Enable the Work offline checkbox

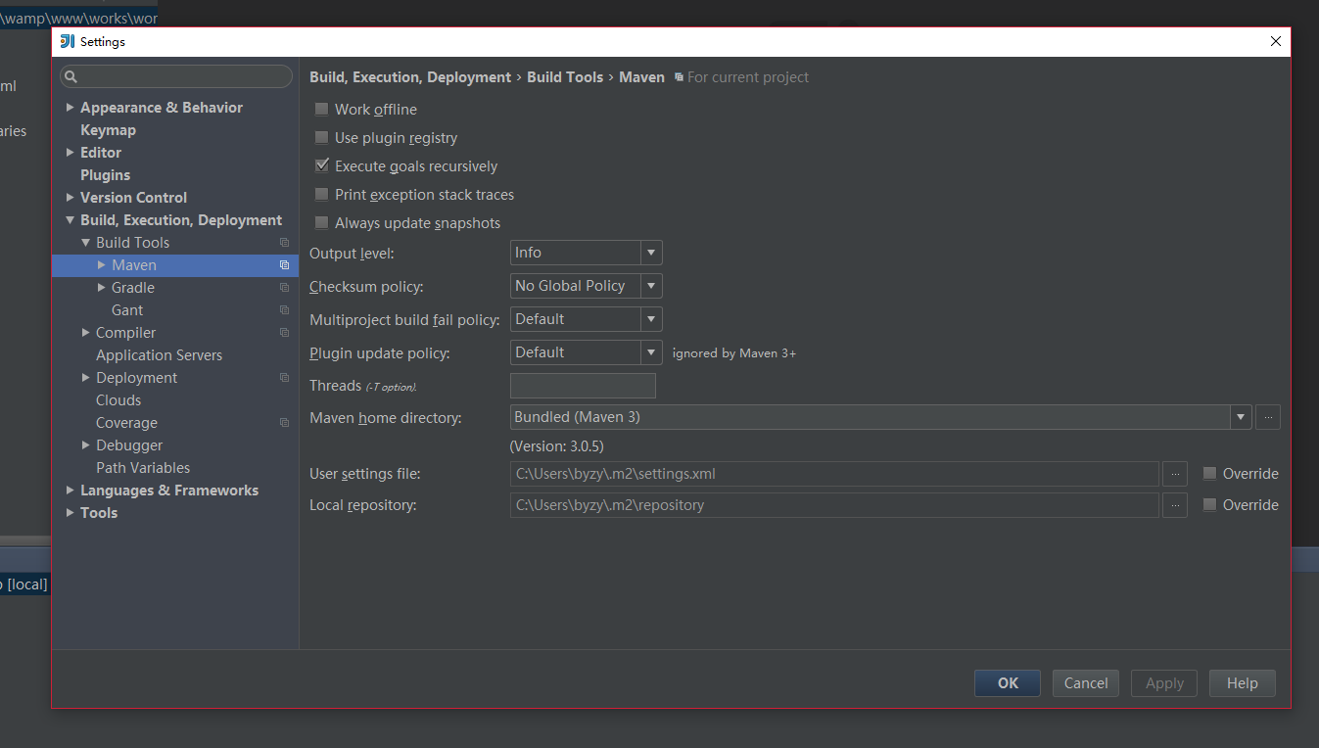(321, 109)
